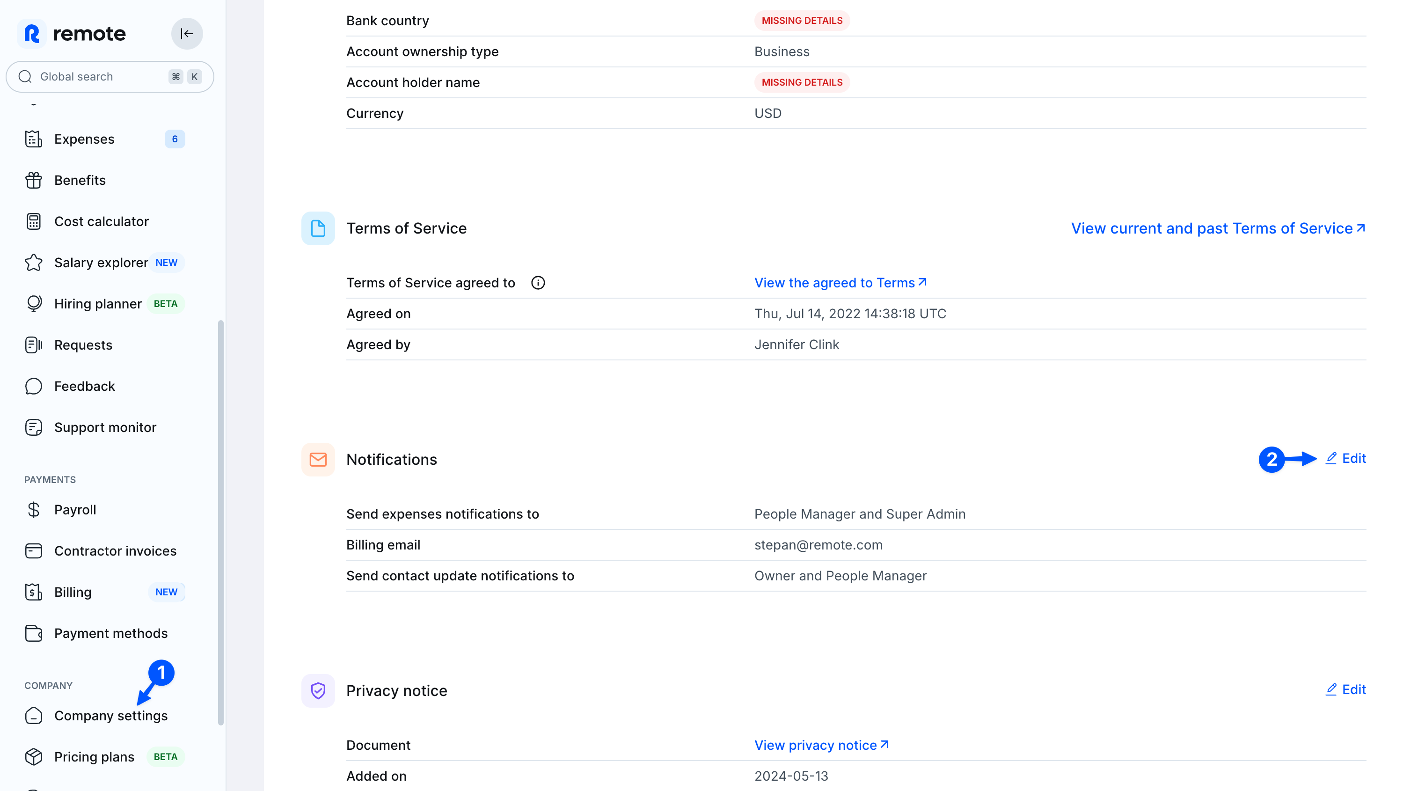
Task: Open Contractor invoices in sidebar
Action: click(115, 551)
